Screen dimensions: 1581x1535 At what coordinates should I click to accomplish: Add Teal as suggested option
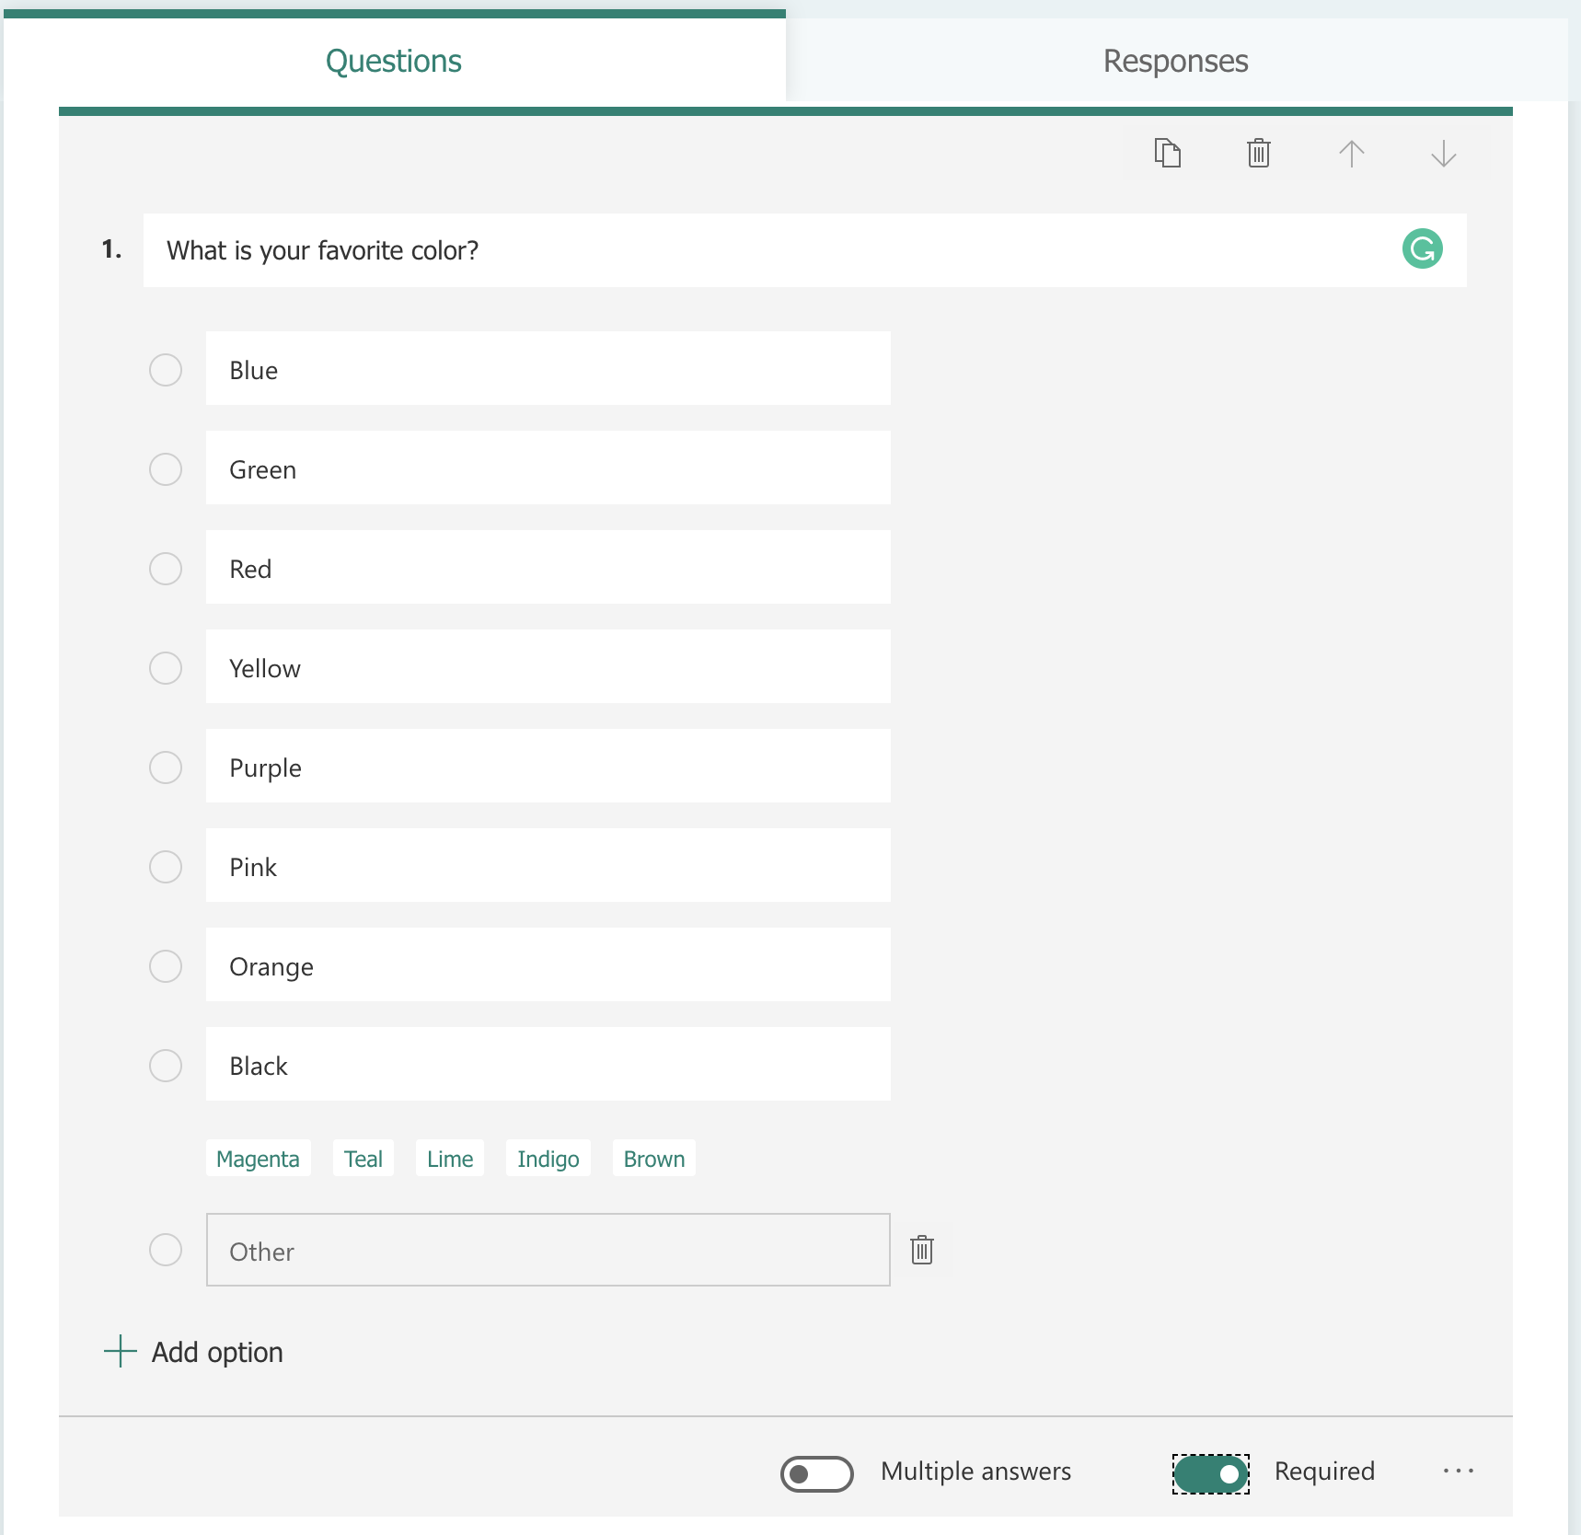click(x=363, y=1158)
